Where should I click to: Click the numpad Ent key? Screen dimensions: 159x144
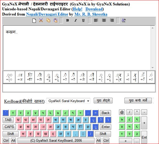click(x=144, y=137)
